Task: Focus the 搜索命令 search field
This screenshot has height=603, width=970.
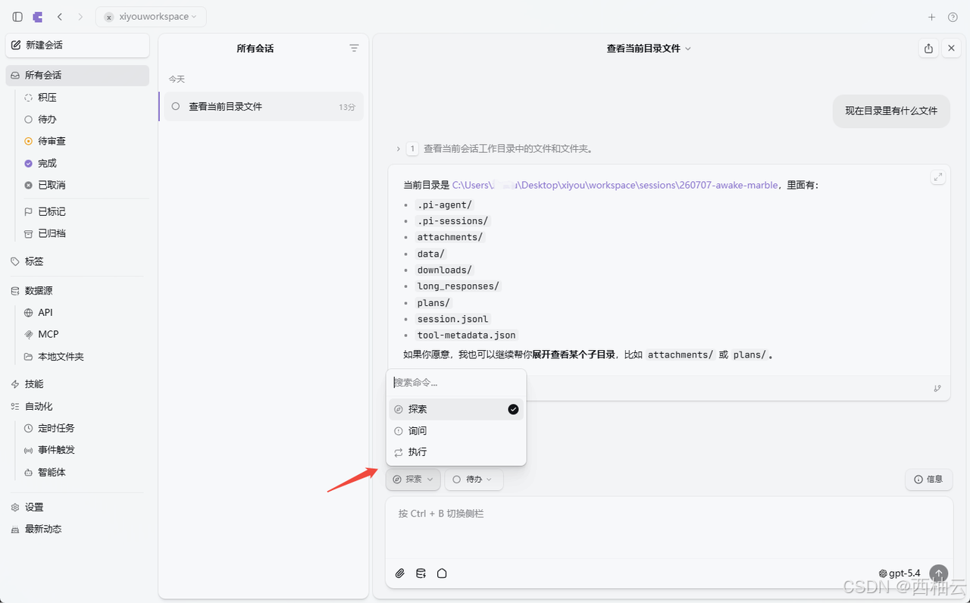Action: [x=456, y=383]
